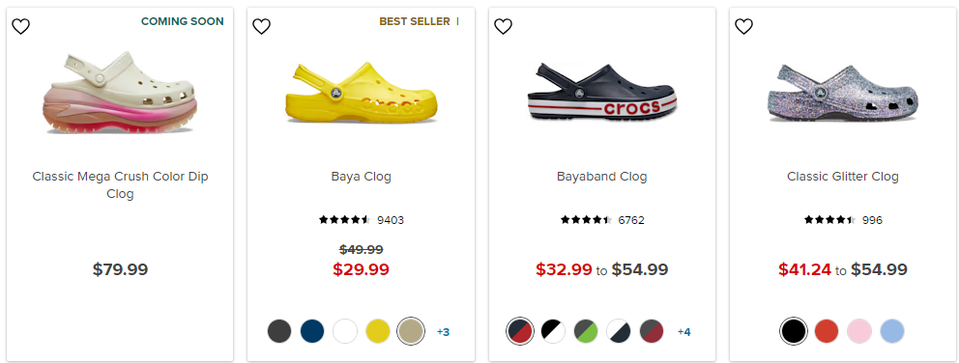Open the yellow Baya Clog product image

361,92
